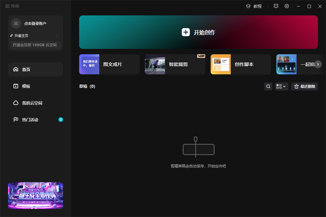Click the 抖音 x PICO promo banner
This screenshot has width=326, height=217.
36,196
